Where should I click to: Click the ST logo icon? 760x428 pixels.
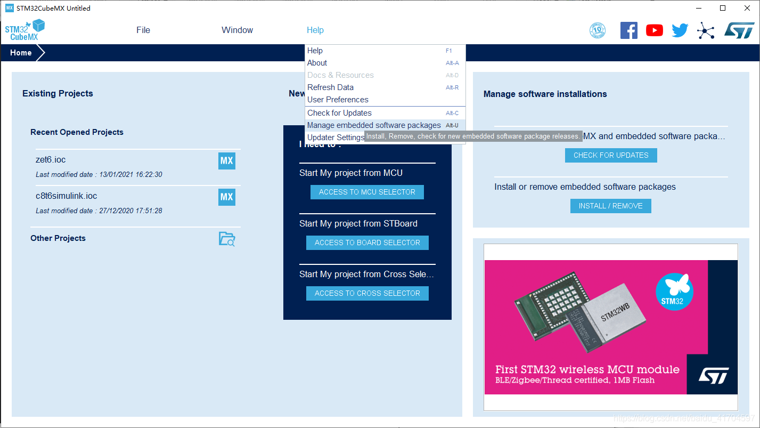point(739,30)
